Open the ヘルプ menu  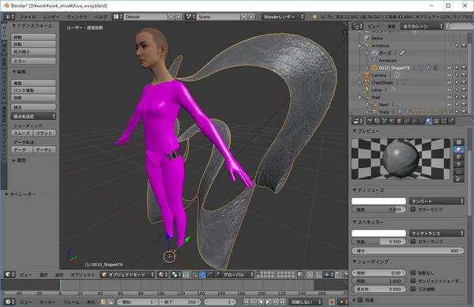coord(100,17)
